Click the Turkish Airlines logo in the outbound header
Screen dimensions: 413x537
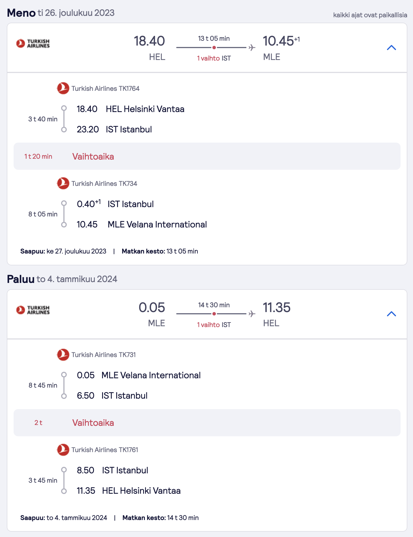click(x=33, y=44)
